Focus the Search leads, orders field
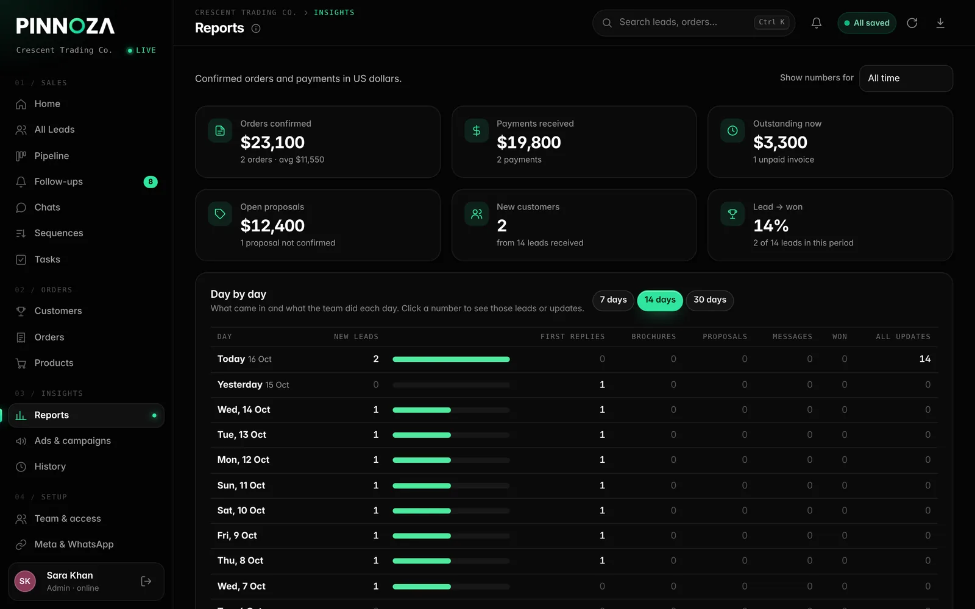Viewport: 975px width, 609px height. coord(693,23)
